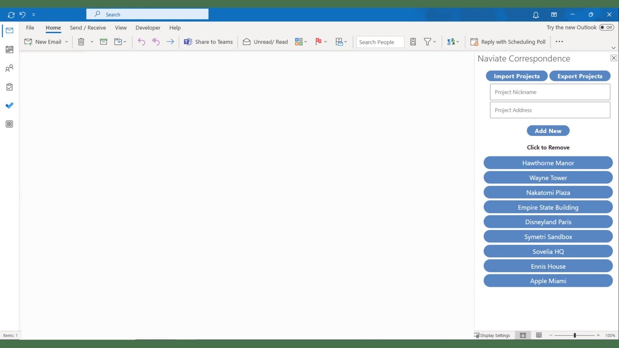Open the Follow Up flag dropdown
619x348 pixels.
321,42
